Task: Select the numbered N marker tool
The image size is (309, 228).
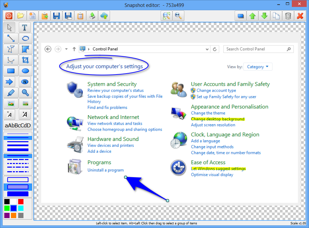Action: click(x=25, y=82)
